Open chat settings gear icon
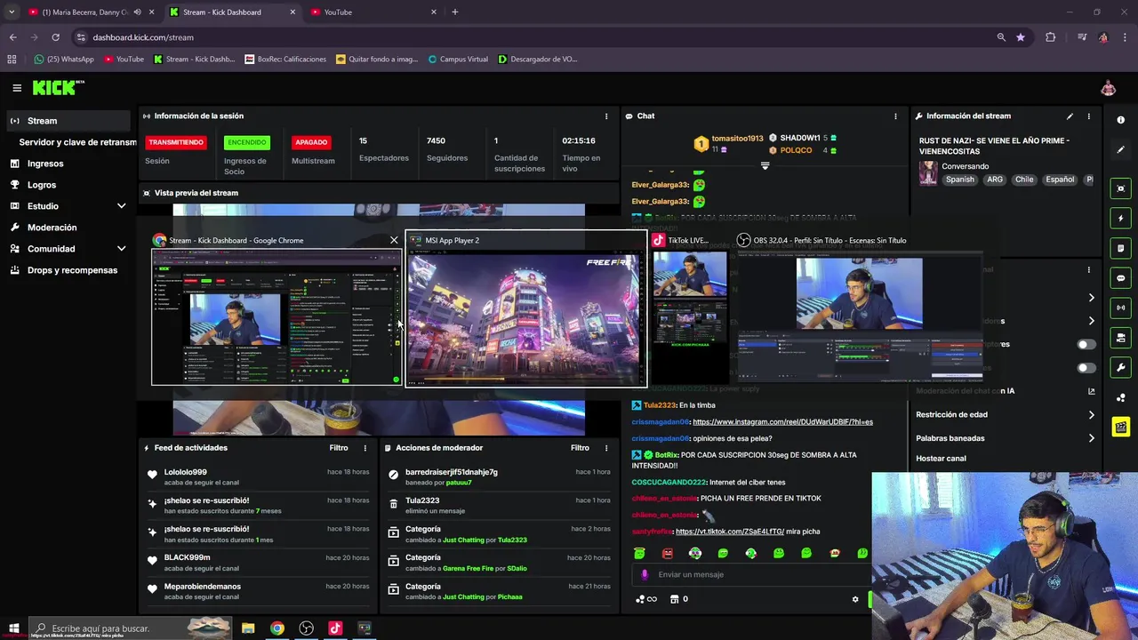This screenshot has height=640, width=1138. coord(855,599)
